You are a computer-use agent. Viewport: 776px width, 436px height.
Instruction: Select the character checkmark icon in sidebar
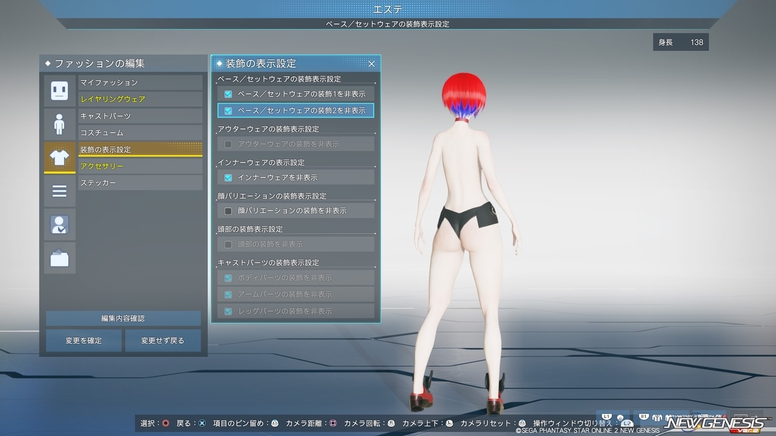pos(59,225)
